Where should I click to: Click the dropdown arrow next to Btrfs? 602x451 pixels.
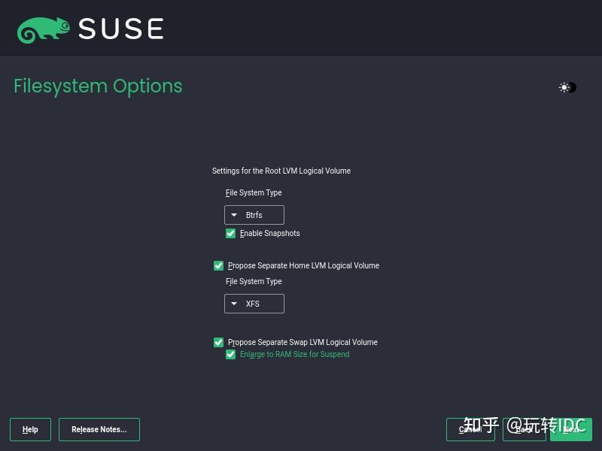pos(234,214)
